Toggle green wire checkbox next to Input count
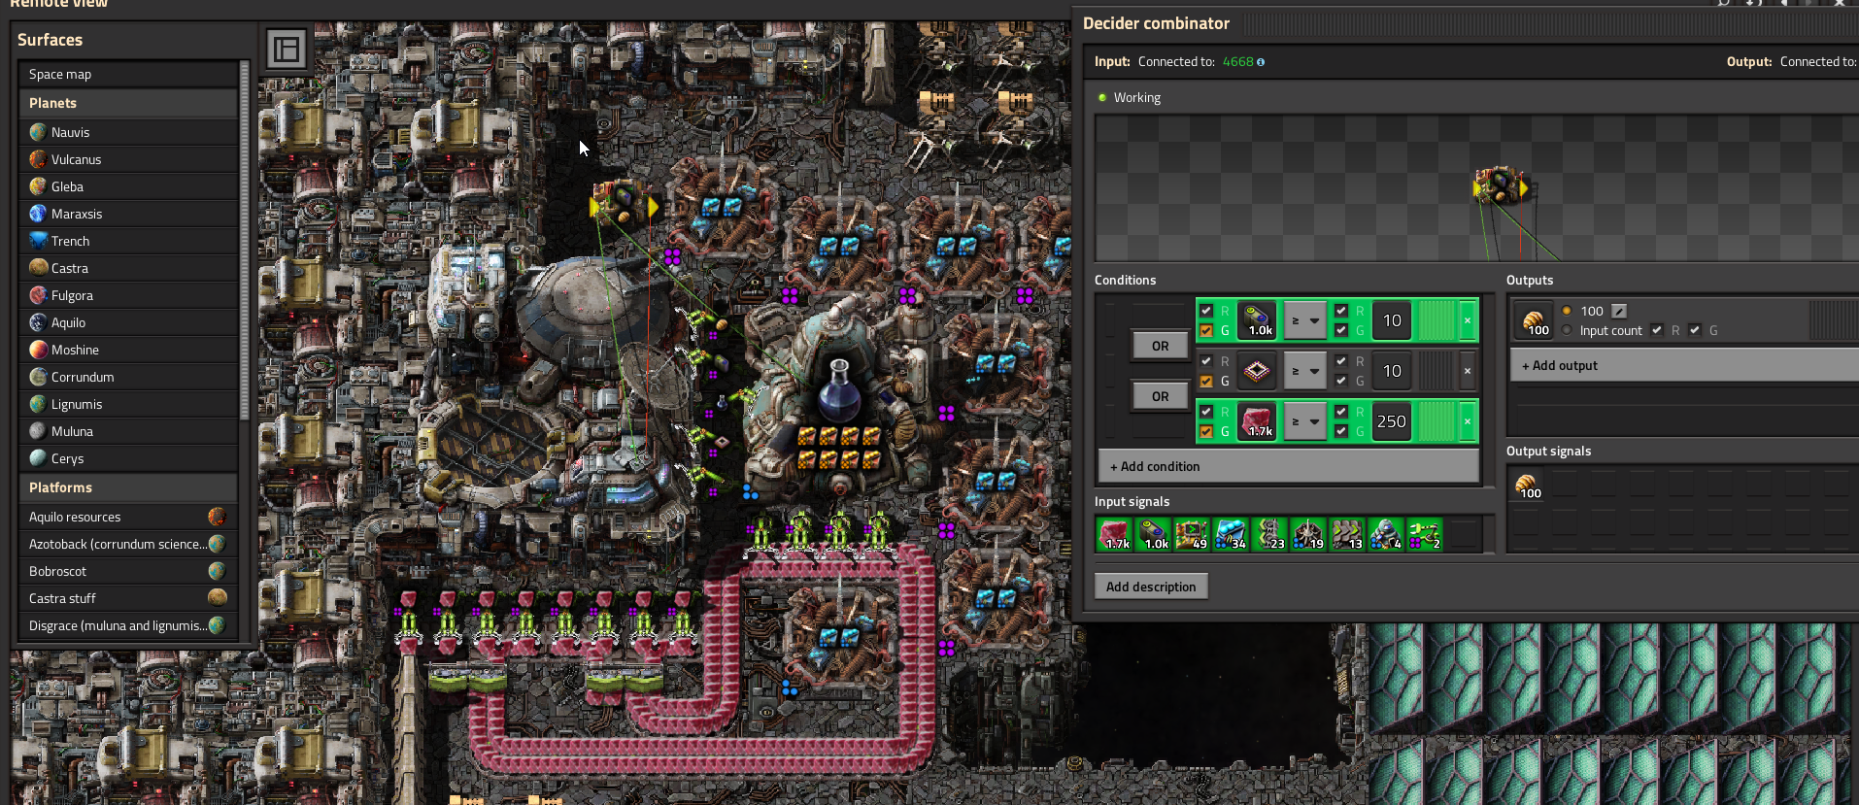Image resolution: width=1859 pixels, height=805 pixels. (1695, 330)
